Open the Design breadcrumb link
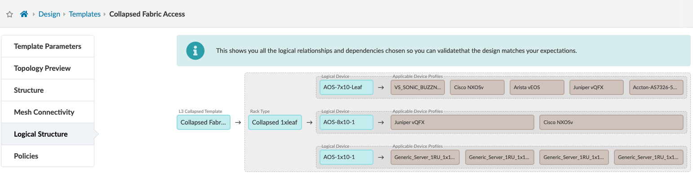The width and height of the screenshot is (693, 185). pos(49,14)
